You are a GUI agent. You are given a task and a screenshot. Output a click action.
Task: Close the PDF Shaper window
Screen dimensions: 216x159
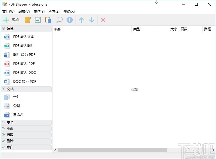tap(209, 4)
